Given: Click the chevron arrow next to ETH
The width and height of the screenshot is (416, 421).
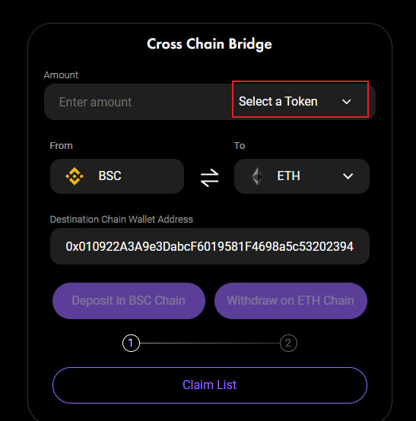Looking at the screenshot, I should coord(348,176).
